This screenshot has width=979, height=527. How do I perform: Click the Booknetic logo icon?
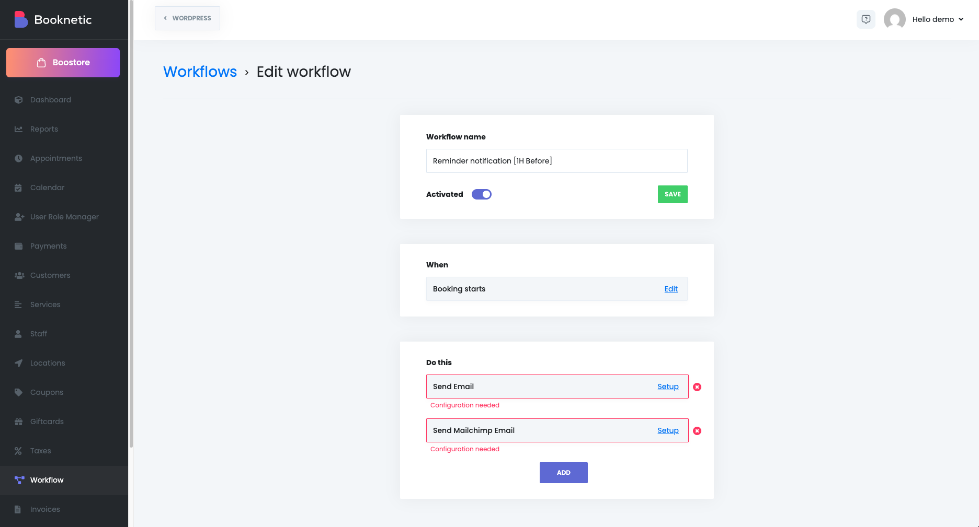[x=21, y=19]
